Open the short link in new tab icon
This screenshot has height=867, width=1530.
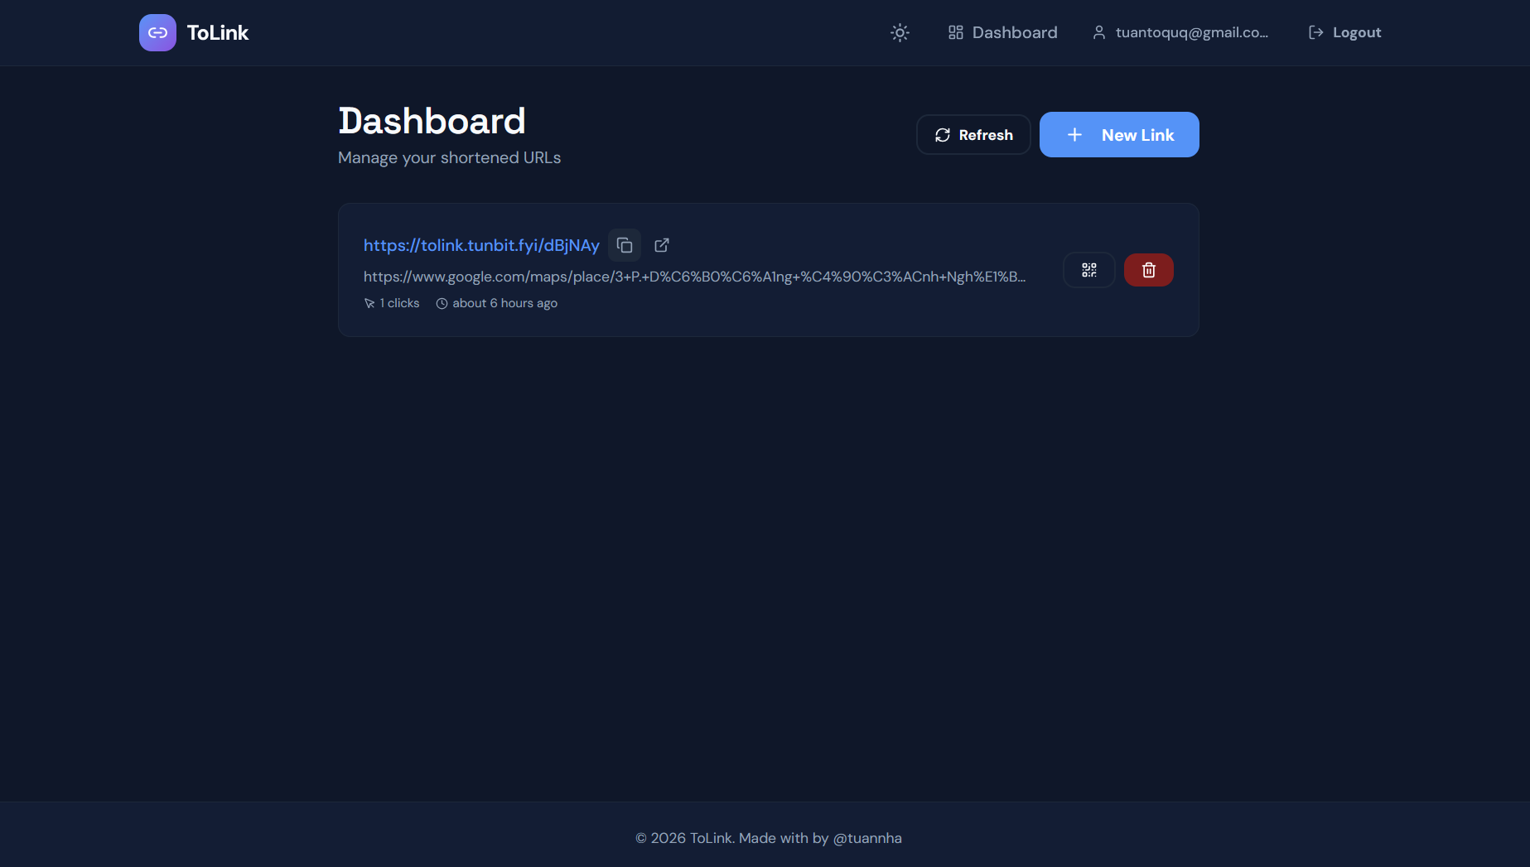pyautogui.click(x=662, y=245)
